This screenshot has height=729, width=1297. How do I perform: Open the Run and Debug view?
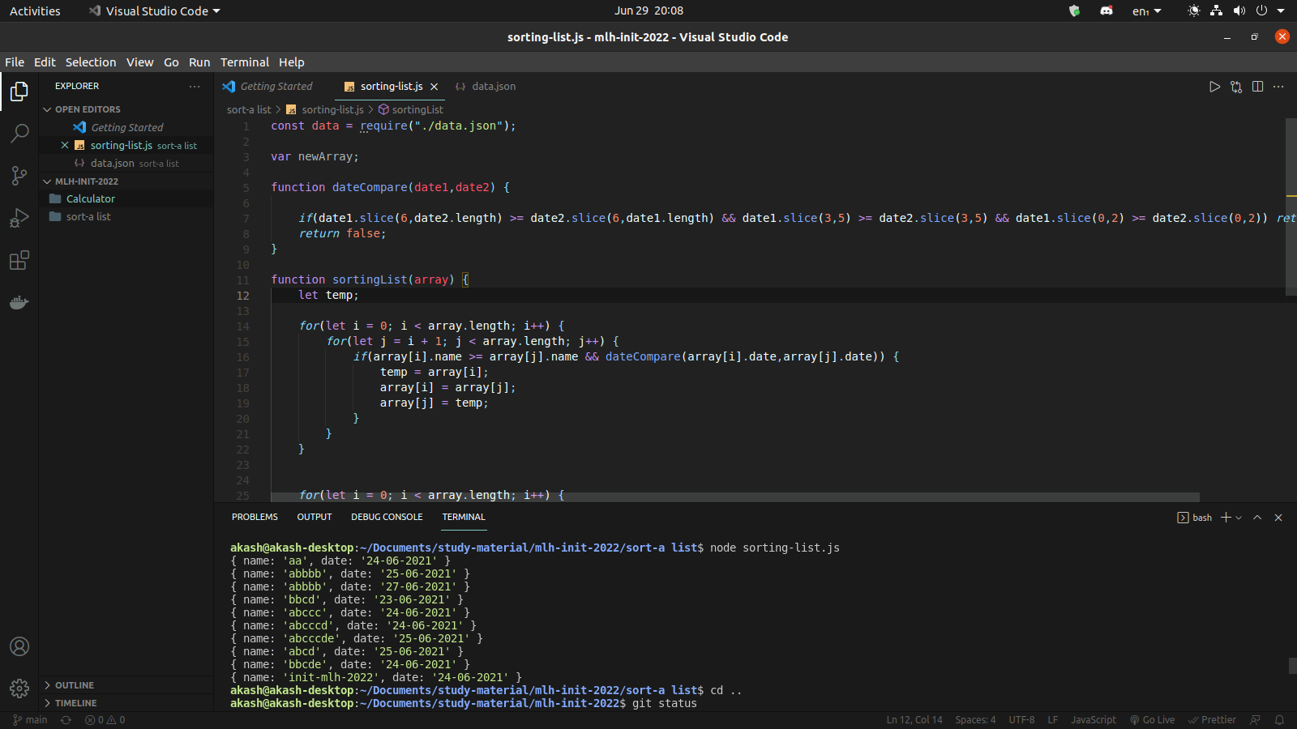[19, 218]
